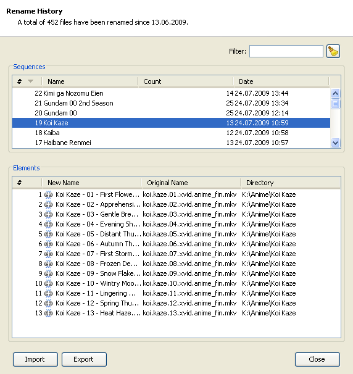The image size is (353, 374).
Task: Click link icon beside Koi Kaze - 07
Action: point(48,254)
